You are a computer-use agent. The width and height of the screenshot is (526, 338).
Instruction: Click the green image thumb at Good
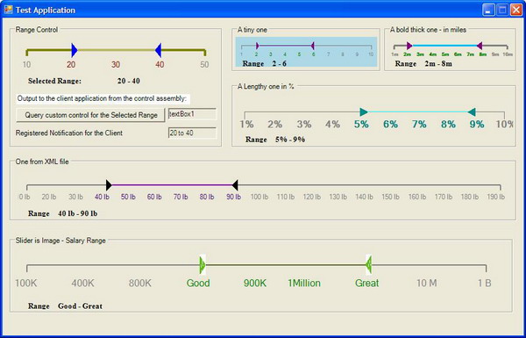point(203,265)
